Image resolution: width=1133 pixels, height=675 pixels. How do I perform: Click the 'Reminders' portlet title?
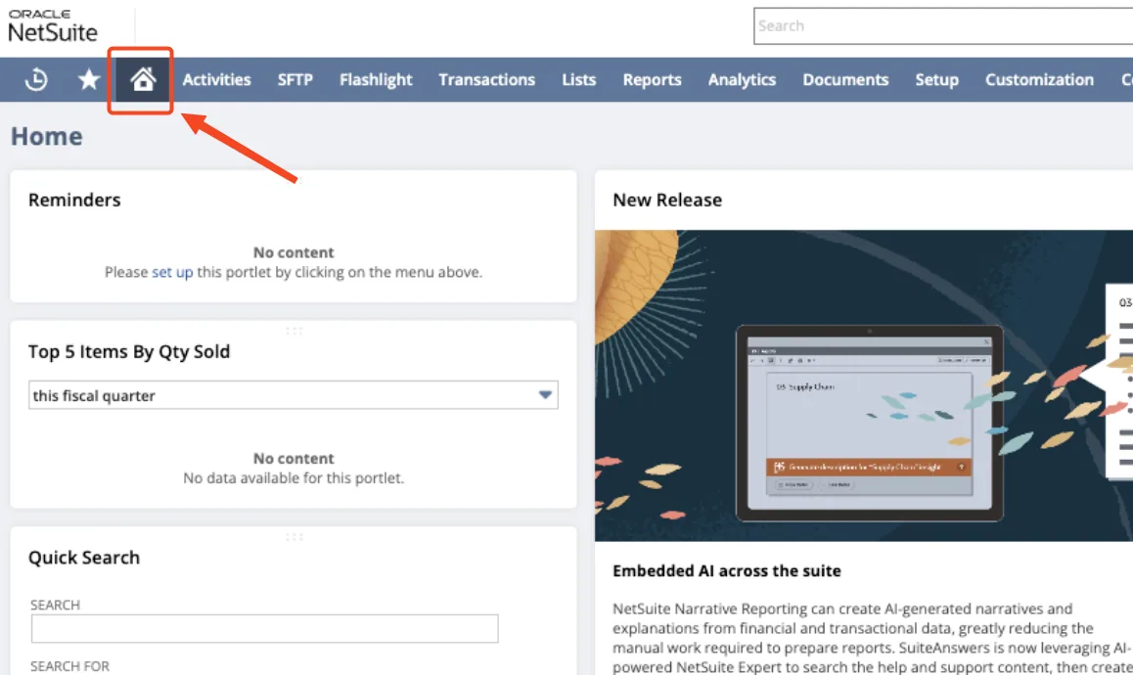point(74,201)
